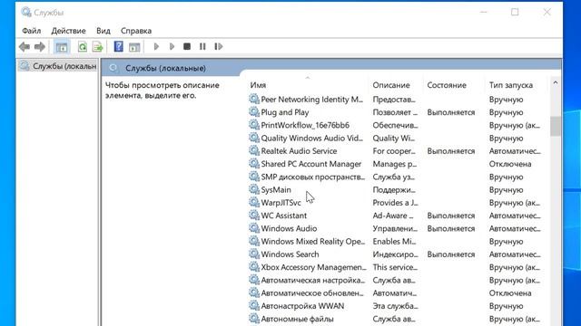581x326 pixels.
Task: Click the Restart service toolbar icon
Action: [218, 46]
